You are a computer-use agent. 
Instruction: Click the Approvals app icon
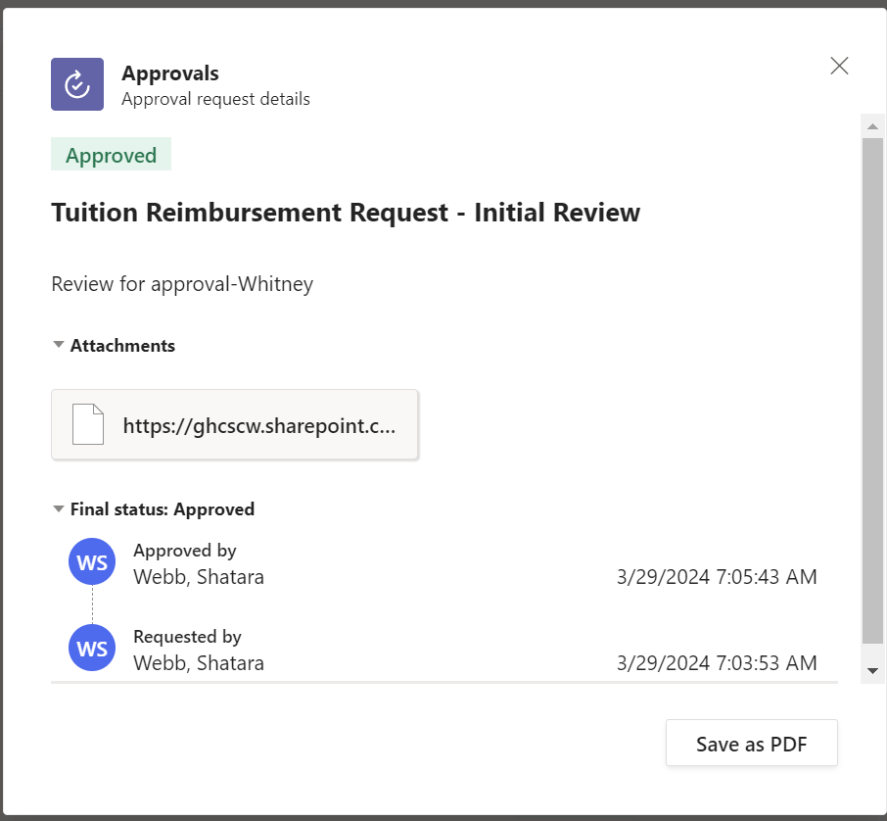coord(77,84)
